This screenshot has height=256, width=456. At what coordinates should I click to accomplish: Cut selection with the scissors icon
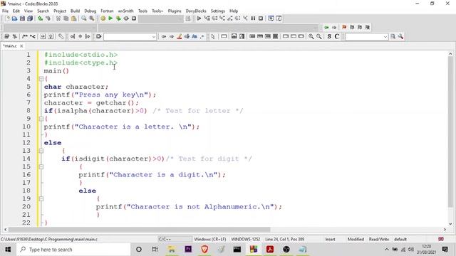coord(58,18)
